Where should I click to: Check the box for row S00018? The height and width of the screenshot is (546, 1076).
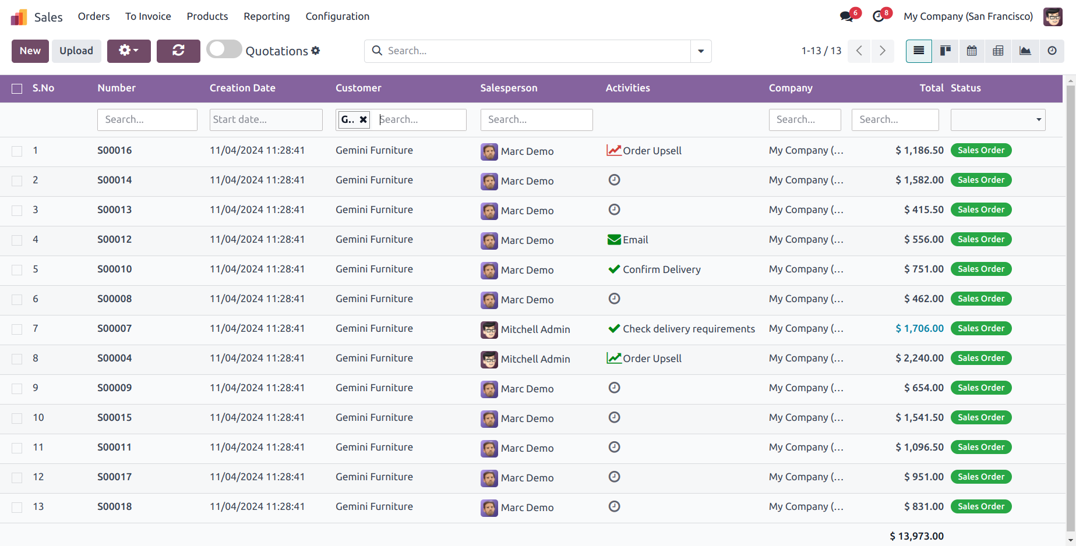coord(17,508)
